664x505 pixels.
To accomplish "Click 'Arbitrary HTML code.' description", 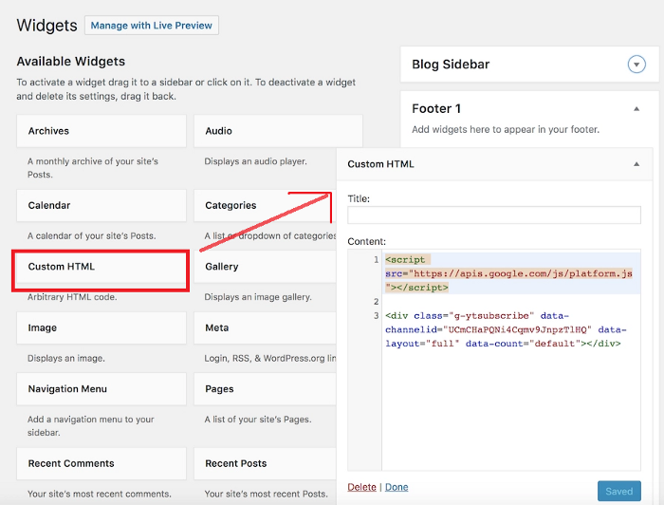I will 72,297.
